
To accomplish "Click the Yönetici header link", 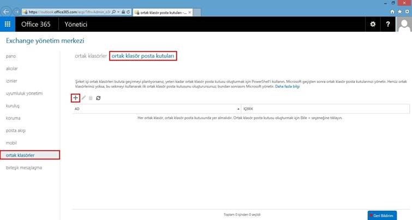I will (x=76, y=24).
